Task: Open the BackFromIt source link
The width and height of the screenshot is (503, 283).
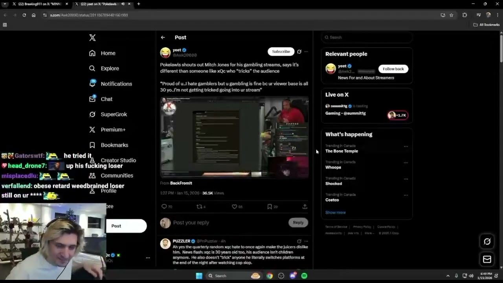Action: point(181,183)
